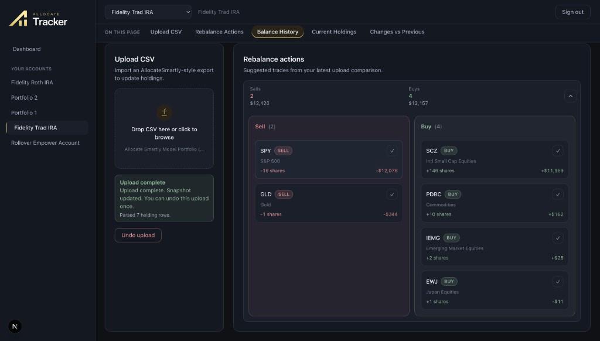Click the +$11,959 SCZ amount
Image resolution: width=600 pixels, height=341 pixels.
point(552,170)
